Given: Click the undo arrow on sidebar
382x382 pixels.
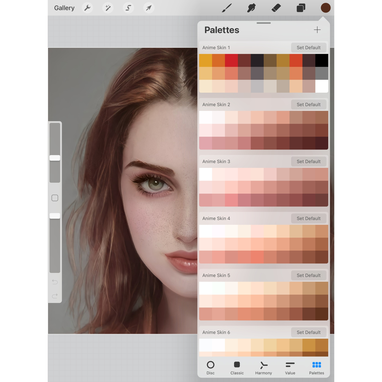Looking at the screenshot, I should tap(55, 282).
